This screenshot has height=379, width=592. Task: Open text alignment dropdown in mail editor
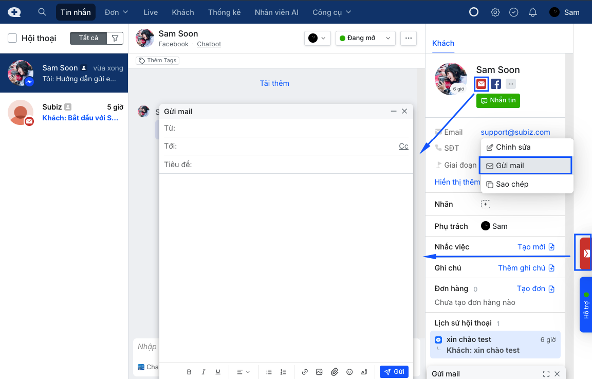point(243,372)
